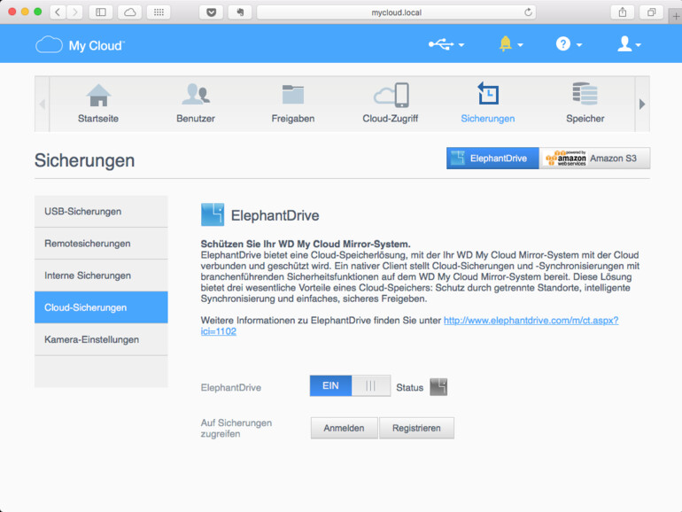This screenshot has height=512, width=682.
Task: Show next navigation items with right arrow
Action: (x=642, y=104)
